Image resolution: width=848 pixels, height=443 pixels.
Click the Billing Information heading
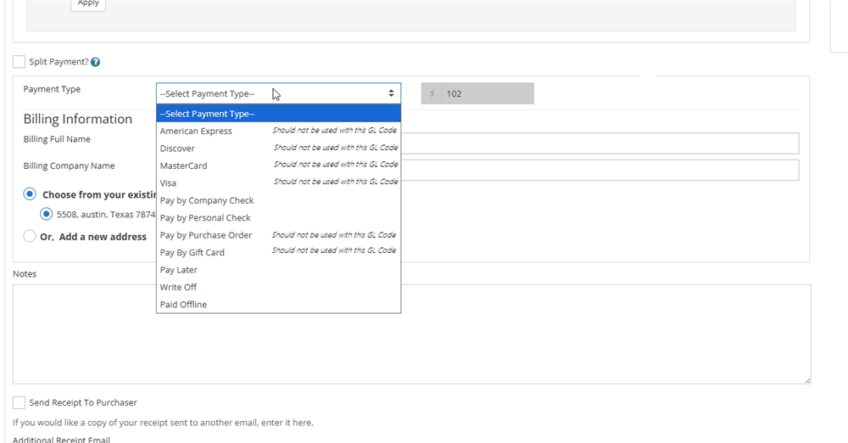click(78, 119)
